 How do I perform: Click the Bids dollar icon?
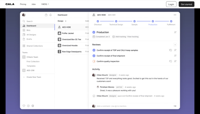click(x=24, y=30)
